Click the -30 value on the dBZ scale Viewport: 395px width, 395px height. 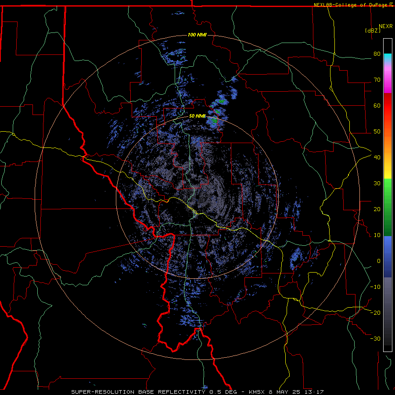tap(375, 338)
